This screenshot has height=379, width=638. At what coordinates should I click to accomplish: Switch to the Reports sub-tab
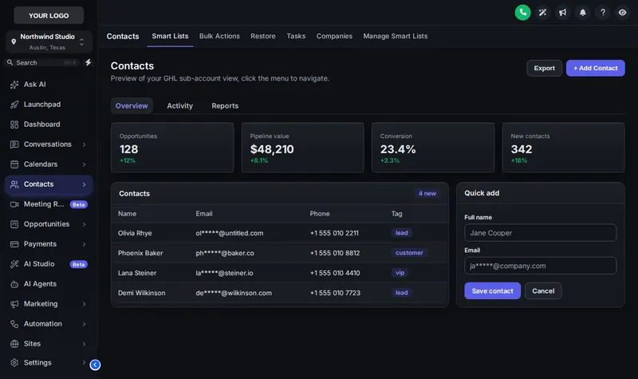pyautogui.click(x=225, y=106)
